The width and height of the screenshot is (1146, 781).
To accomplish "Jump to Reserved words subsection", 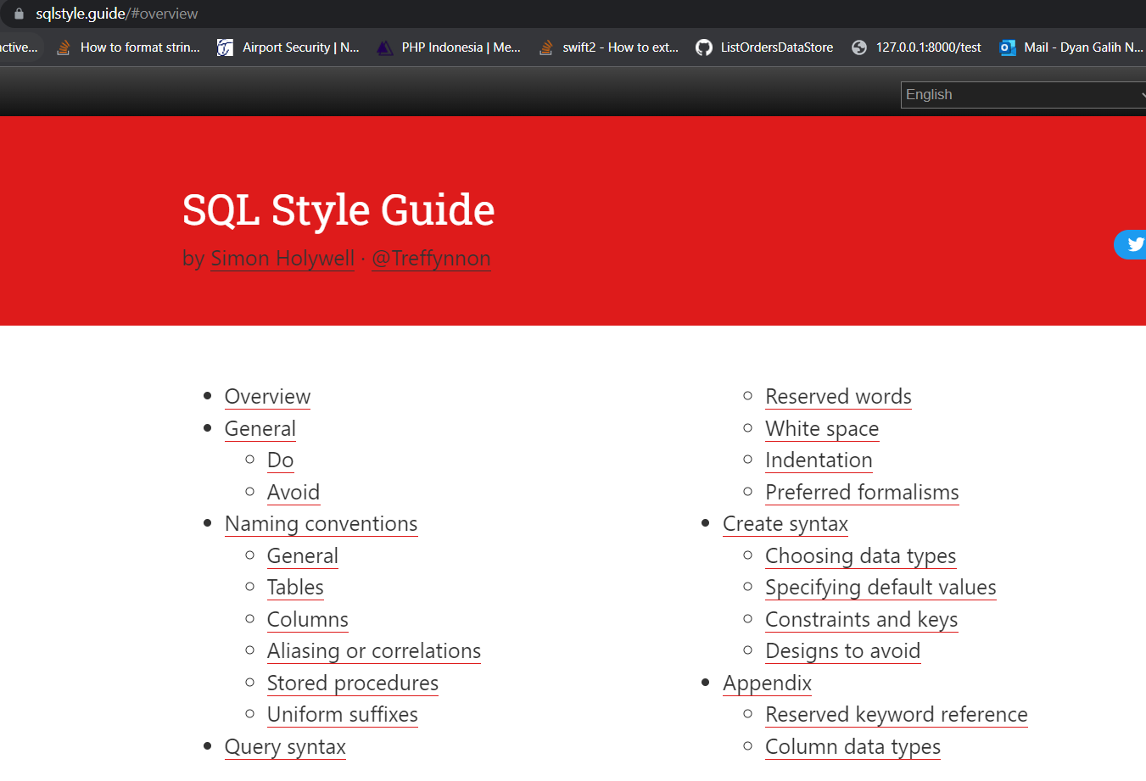I will pyautogui.click(x=838, y=397).
